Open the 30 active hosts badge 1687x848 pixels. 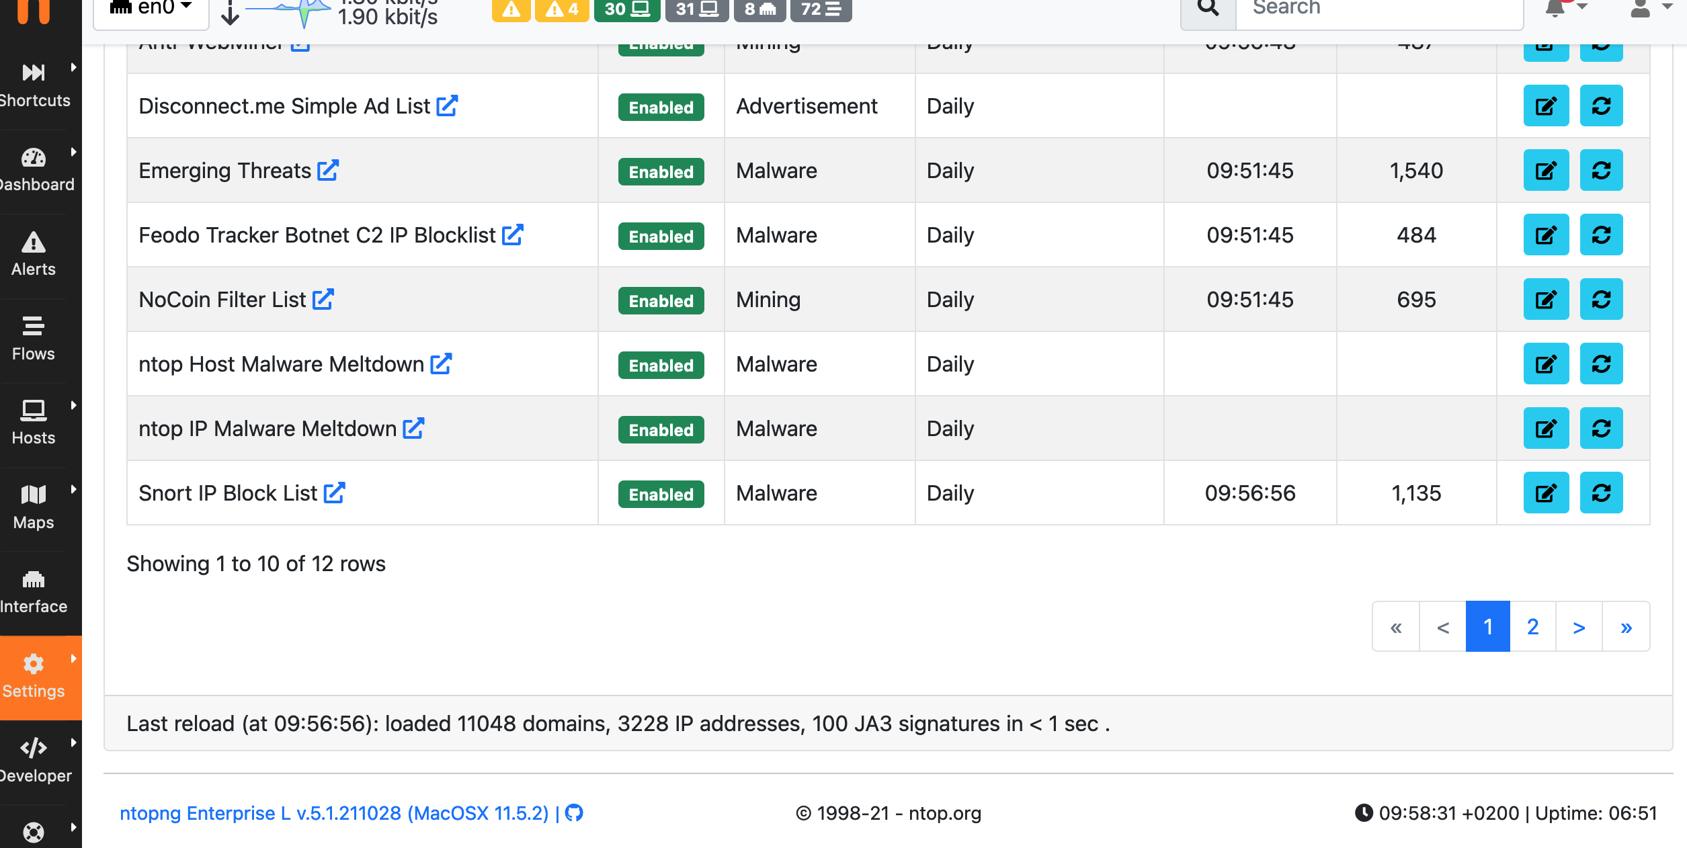click(x=626, y=9)
